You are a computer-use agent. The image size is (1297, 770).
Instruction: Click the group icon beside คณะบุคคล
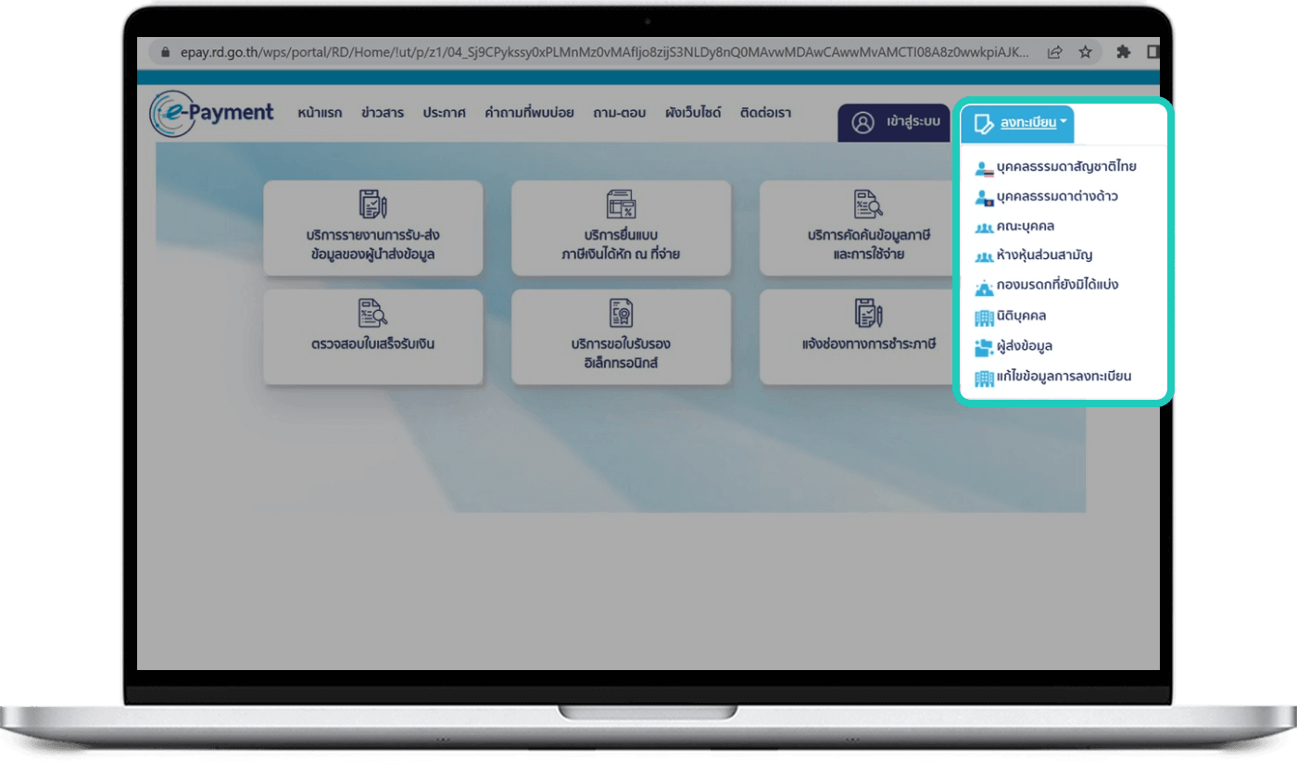click(x=984, y=228)
